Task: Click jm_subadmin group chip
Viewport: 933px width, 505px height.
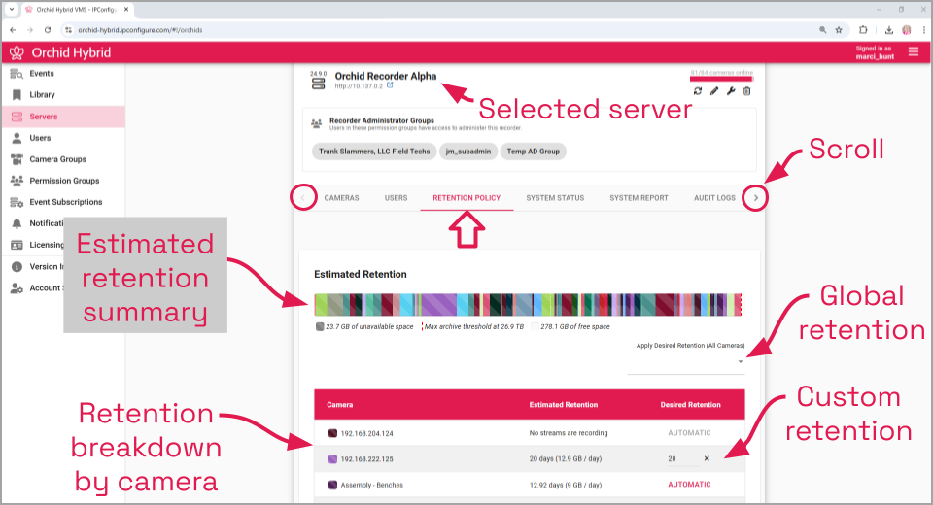Action: click(468, 151)
